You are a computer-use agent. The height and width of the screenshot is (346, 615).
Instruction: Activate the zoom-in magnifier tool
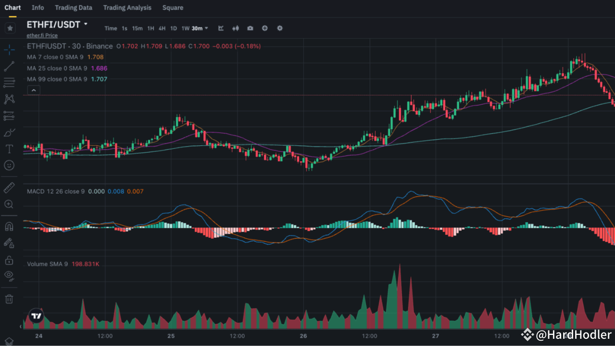coord(9,204)
